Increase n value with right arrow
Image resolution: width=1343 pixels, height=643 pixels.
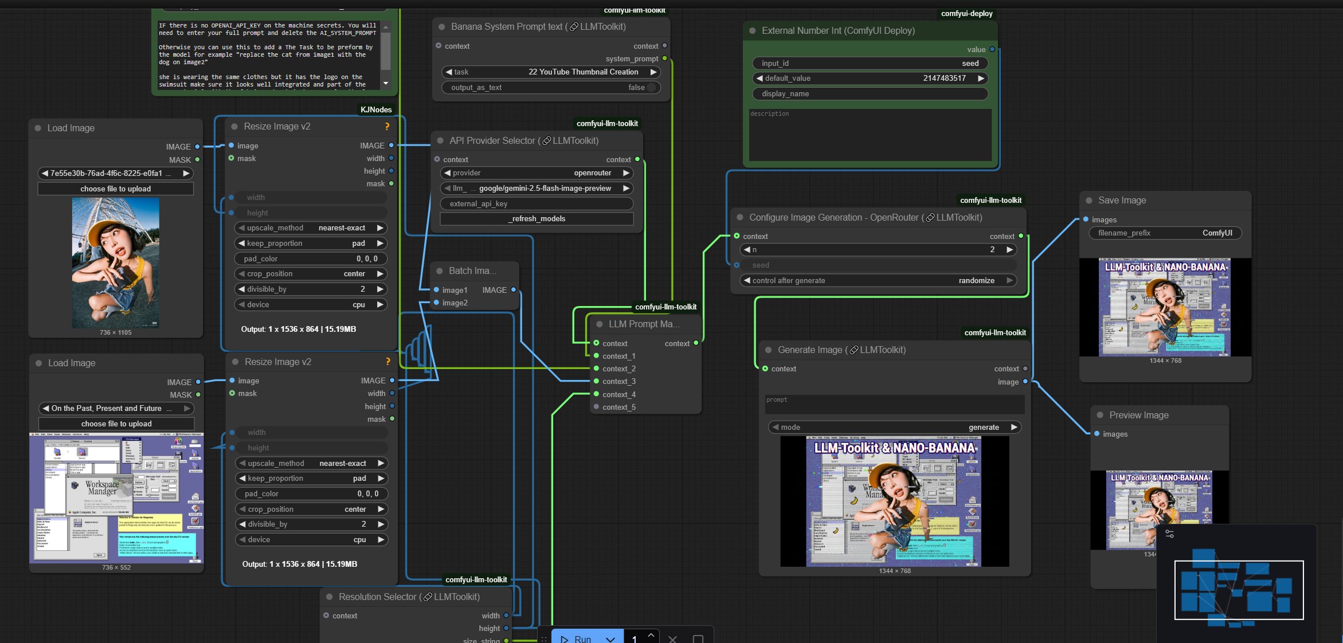[x=1009, y=249]
